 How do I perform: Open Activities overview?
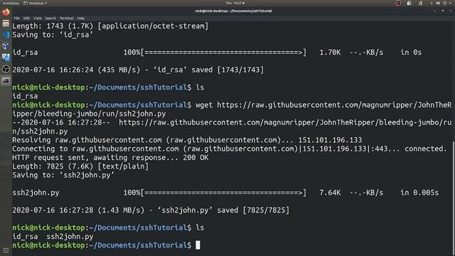point(11,3)
